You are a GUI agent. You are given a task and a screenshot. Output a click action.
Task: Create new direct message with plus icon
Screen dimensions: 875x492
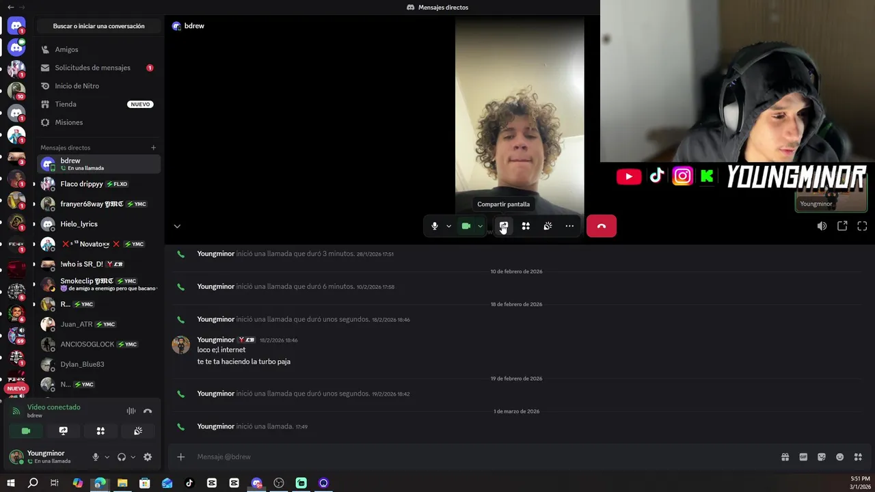coord(153,148)
